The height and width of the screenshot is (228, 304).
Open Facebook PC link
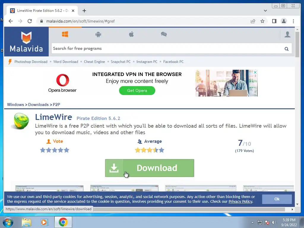coord(173,62)
